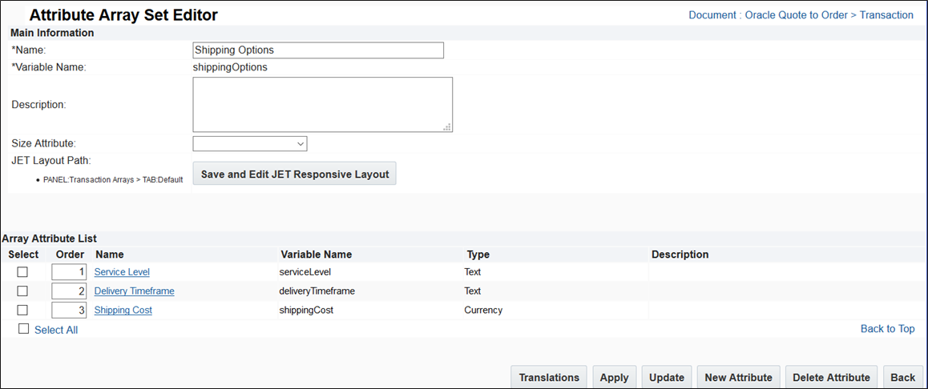Open the Delivery Timeframe attribute link

135,291
